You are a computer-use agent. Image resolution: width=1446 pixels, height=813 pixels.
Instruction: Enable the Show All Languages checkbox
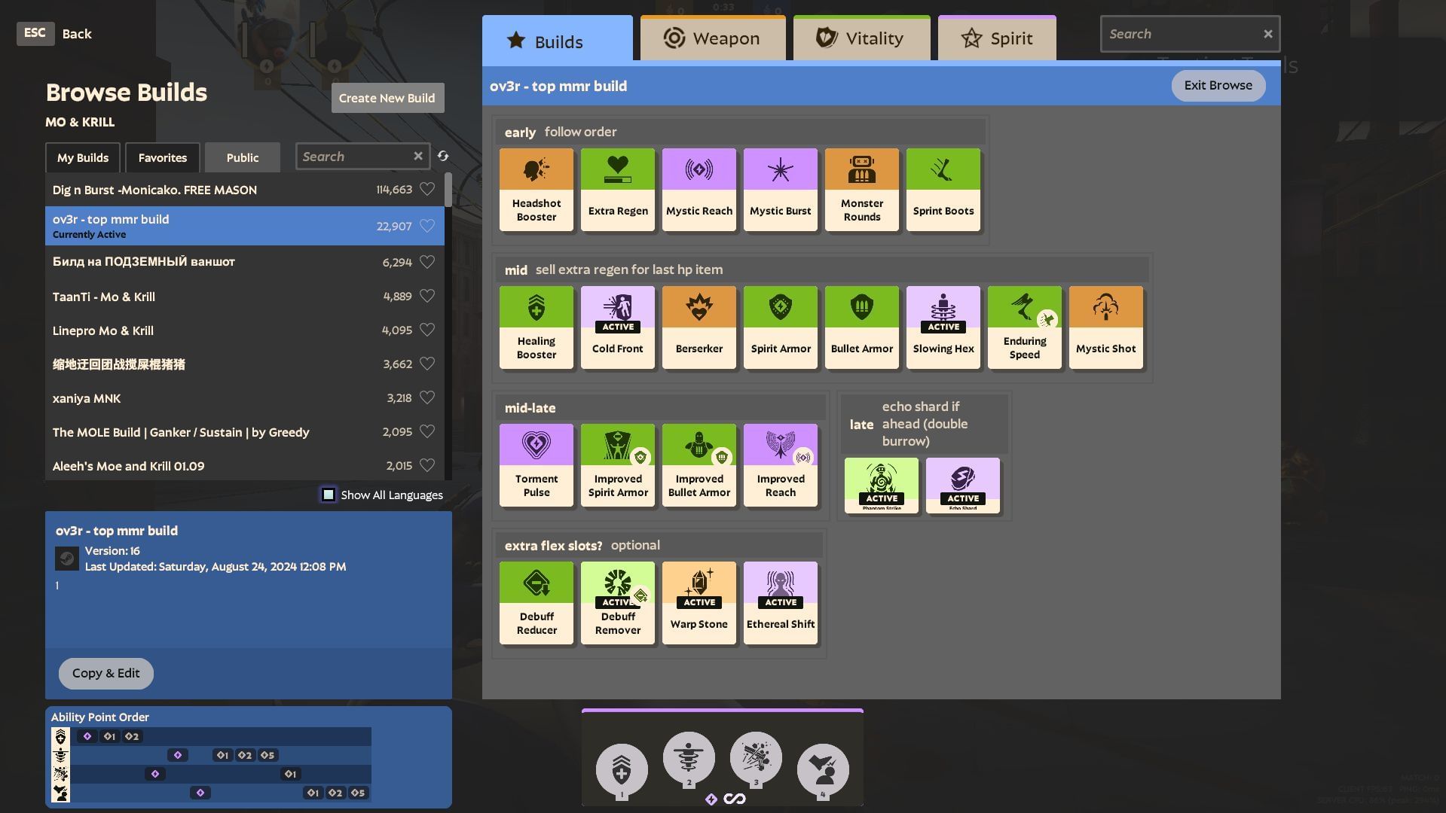[329, 495]
